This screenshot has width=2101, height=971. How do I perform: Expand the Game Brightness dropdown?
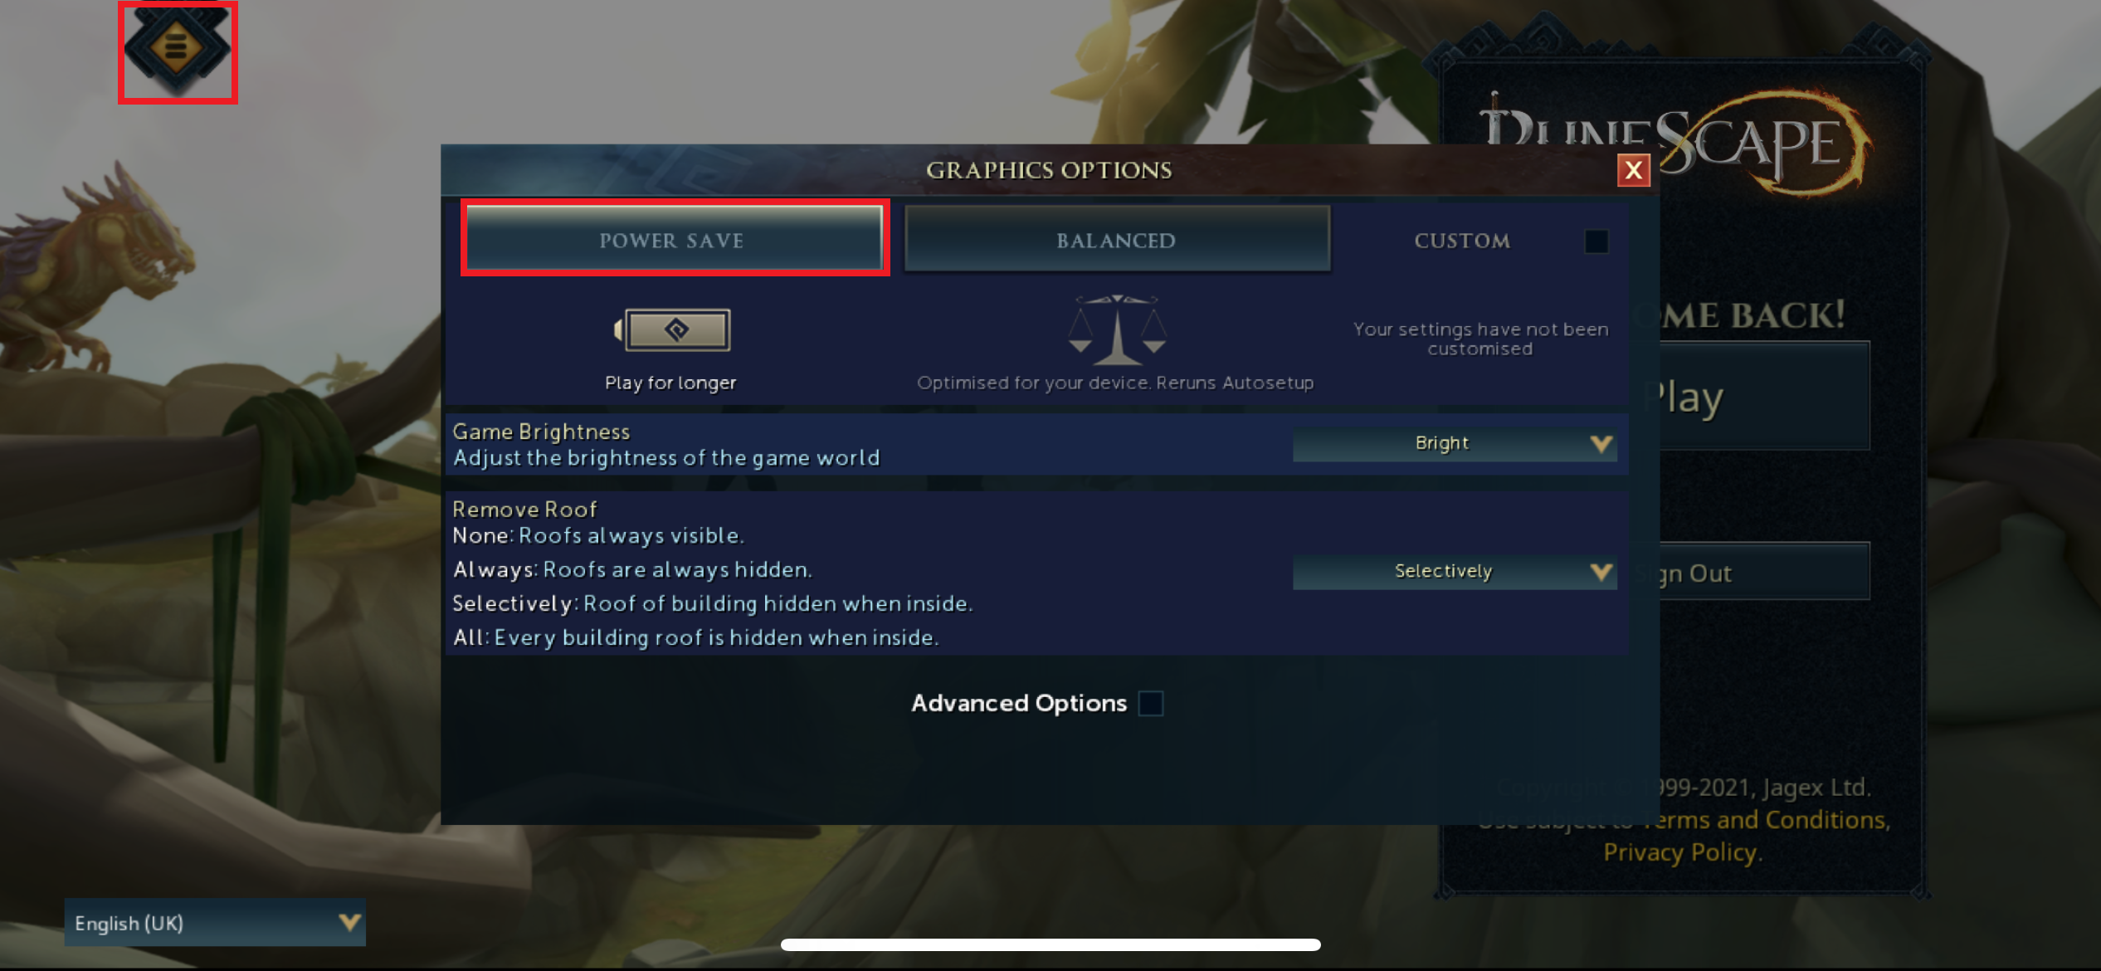coord(1455,443)
